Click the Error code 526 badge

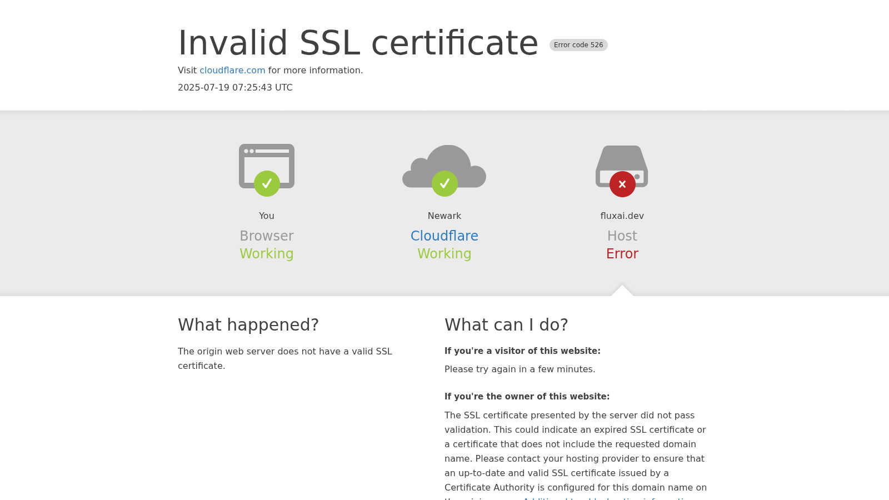click(578, 45)
